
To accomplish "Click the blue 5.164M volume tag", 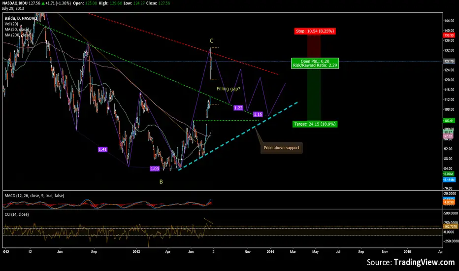I will point(449,180).
